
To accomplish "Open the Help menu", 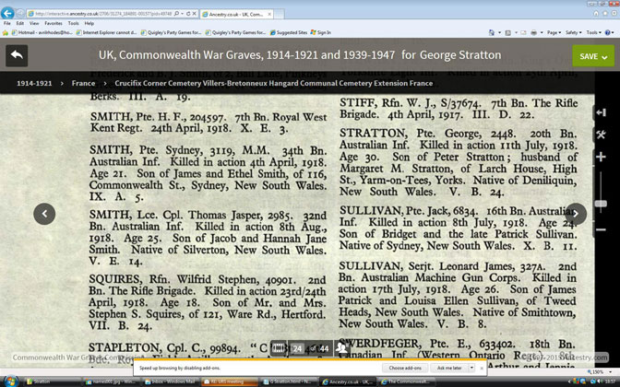I will (89, 23).
